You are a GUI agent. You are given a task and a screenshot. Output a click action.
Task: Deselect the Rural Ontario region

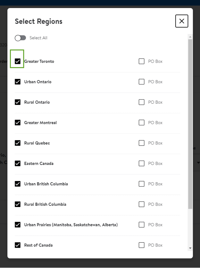click(x=18, y=102)
